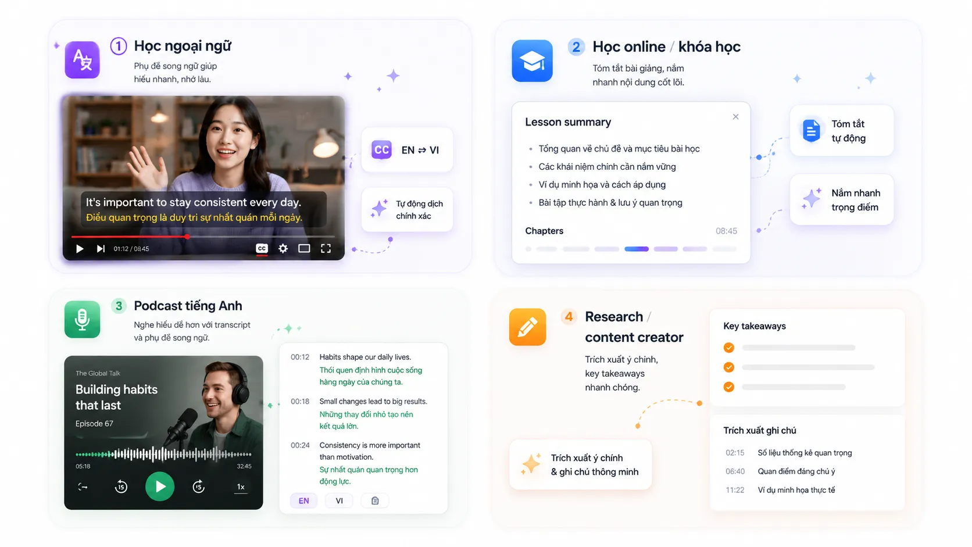Open note 02:15 Số liệu thống kê quan trọng
The width and height of the screenshot is (972, 547).
pyautogui.click(x=789, y=453)
